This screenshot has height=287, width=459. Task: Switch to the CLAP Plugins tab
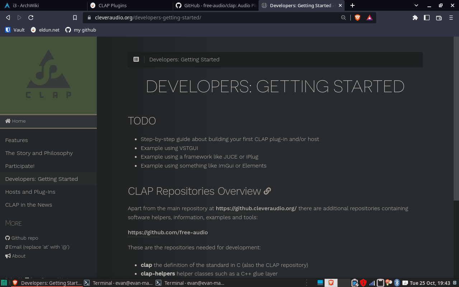pos(129,5)
